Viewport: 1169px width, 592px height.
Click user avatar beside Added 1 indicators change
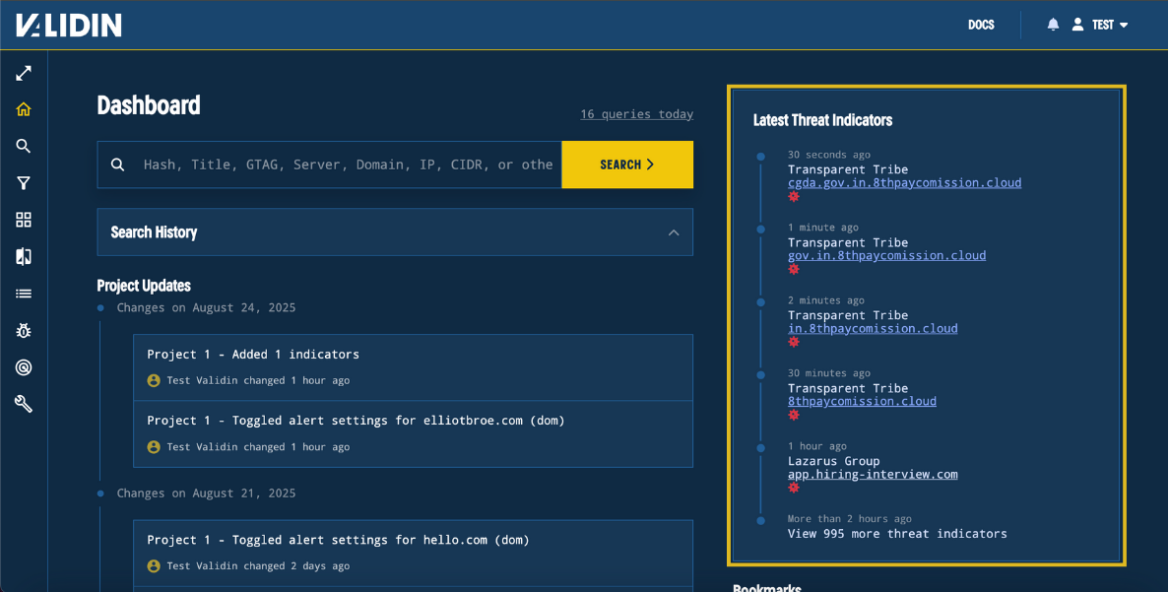tap(154, 380)
